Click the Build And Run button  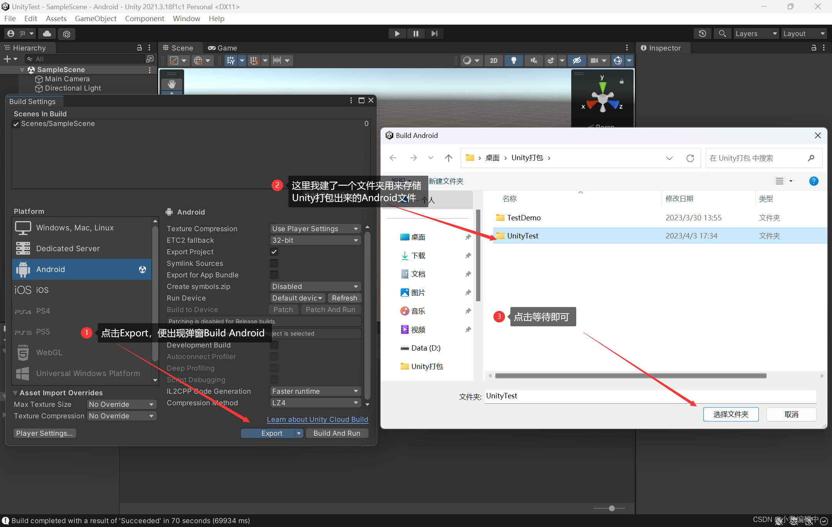(337, 433)
